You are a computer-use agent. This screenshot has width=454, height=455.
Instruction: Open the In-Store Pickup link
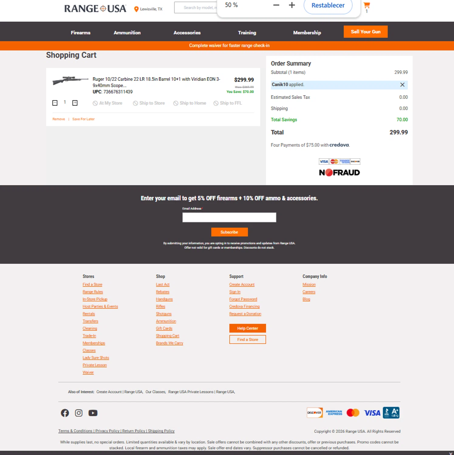tap(95, 299)
